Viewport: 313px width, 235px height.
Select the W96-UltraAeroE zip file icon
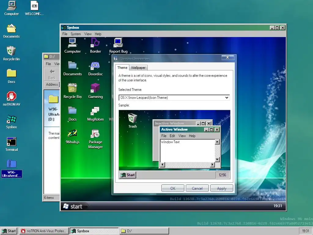[11, 169]
